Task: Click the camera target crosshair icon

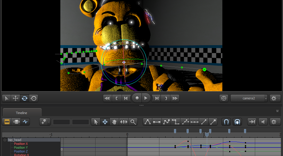Action: 224,99
